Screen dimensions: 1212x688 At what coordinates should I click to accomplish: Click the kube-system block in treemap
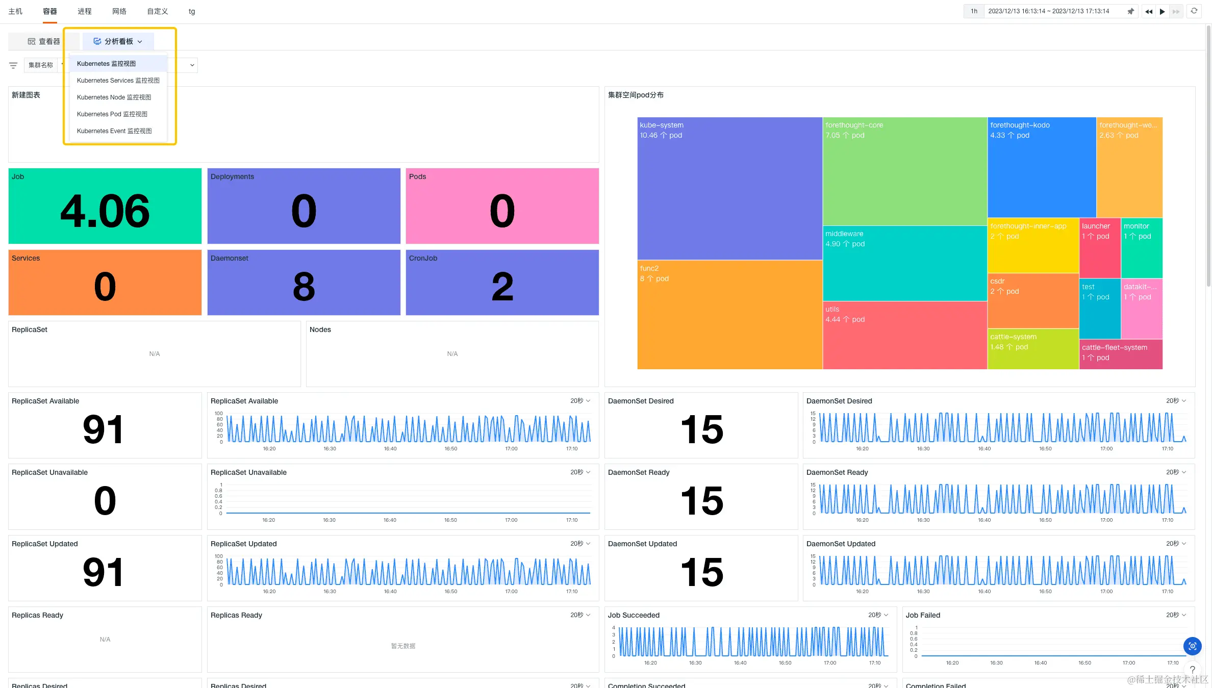pos(729,189)
